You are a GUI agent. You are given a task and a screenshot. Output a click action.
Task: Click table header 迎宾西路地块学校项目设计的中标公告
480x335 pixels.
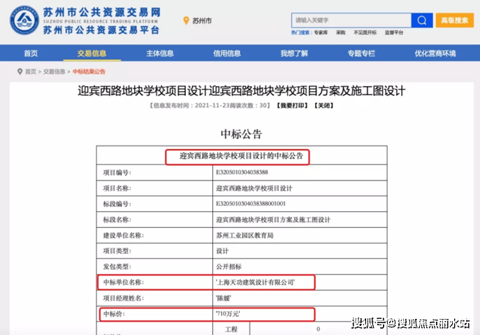click(241, 156)
